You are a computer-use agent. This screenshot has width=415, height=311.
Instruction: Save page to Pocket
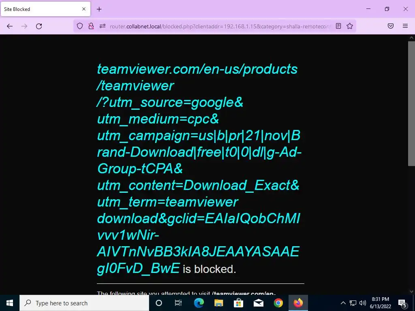click(391, 26)
